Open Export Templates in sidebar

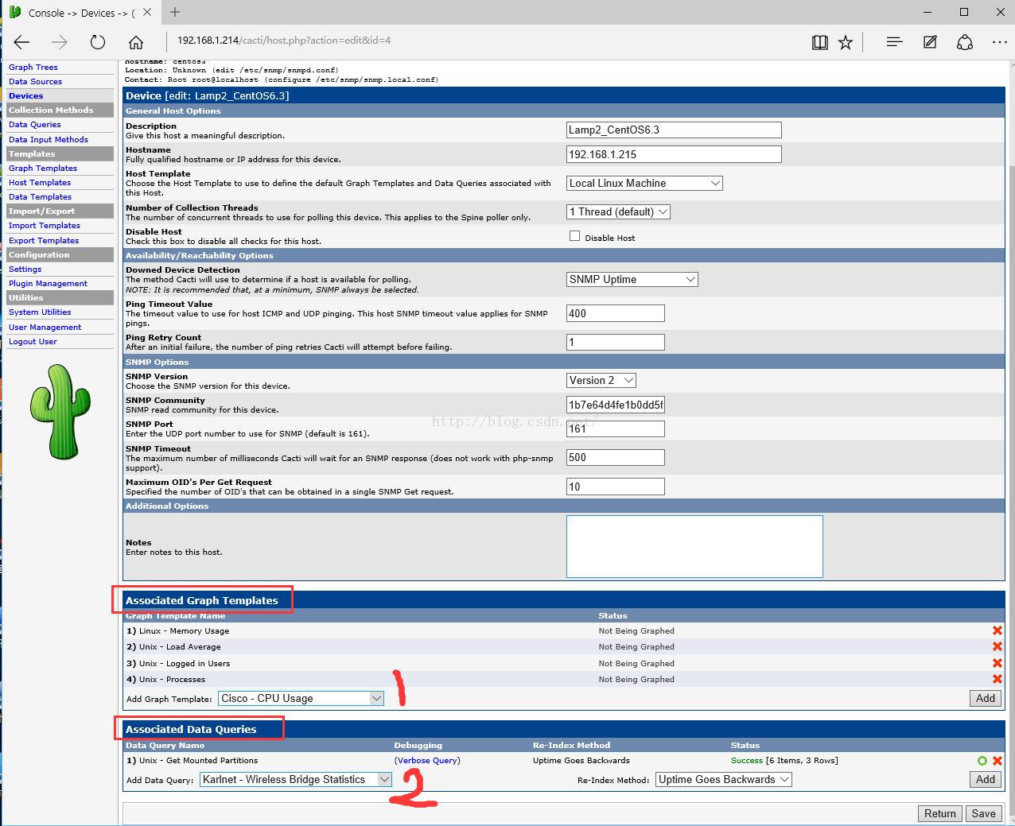pos(44,241)
